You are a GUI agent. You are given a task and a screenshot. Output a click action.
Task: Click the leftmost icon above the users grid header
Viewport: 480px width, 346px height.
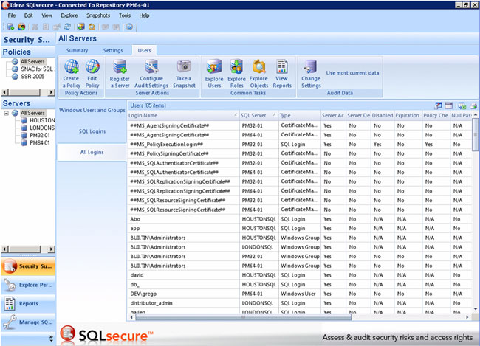click(438, 105)
